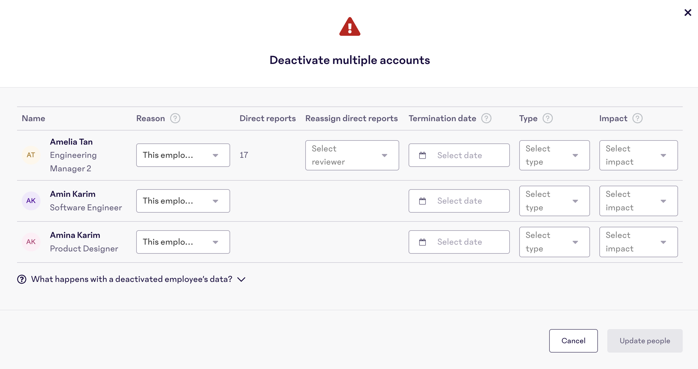Click the help icon next to Reason
Screen dimensions: 698x369
[x=175, y=118]
